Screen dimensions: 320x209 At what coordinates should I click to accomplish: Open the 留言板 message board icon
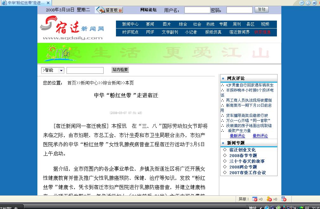point(109,10)
